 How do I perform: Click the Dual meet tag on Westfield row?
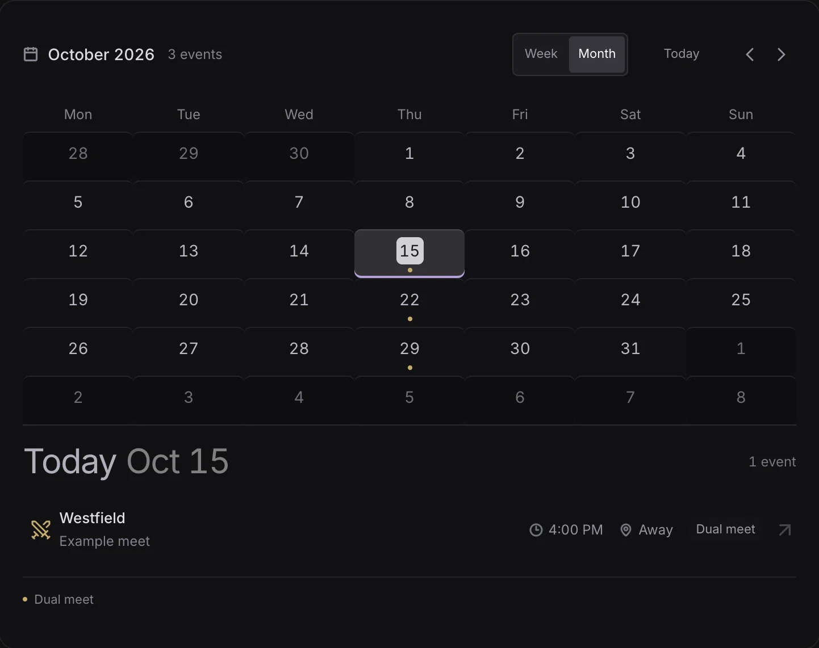click(726, 529)
